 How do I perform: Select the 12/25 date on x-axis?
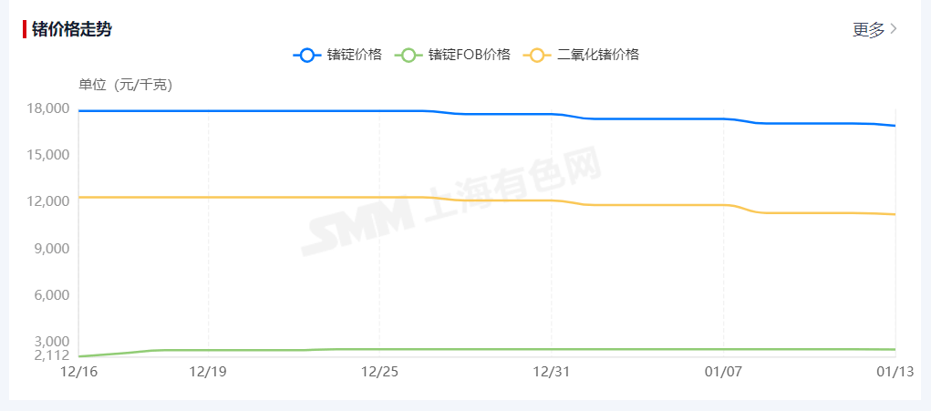379,371
